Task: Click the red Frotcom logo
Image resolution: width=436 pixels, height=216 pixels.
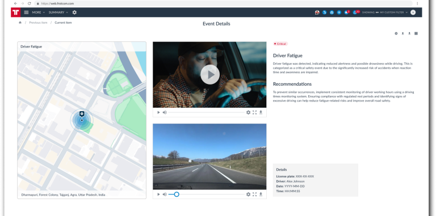Action: click(x=16, y=12)
